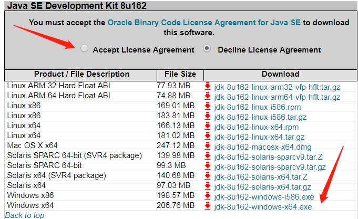The image size is (358, 219).
Task: Click the 140.68 MB file size
Action: point(176,175)
